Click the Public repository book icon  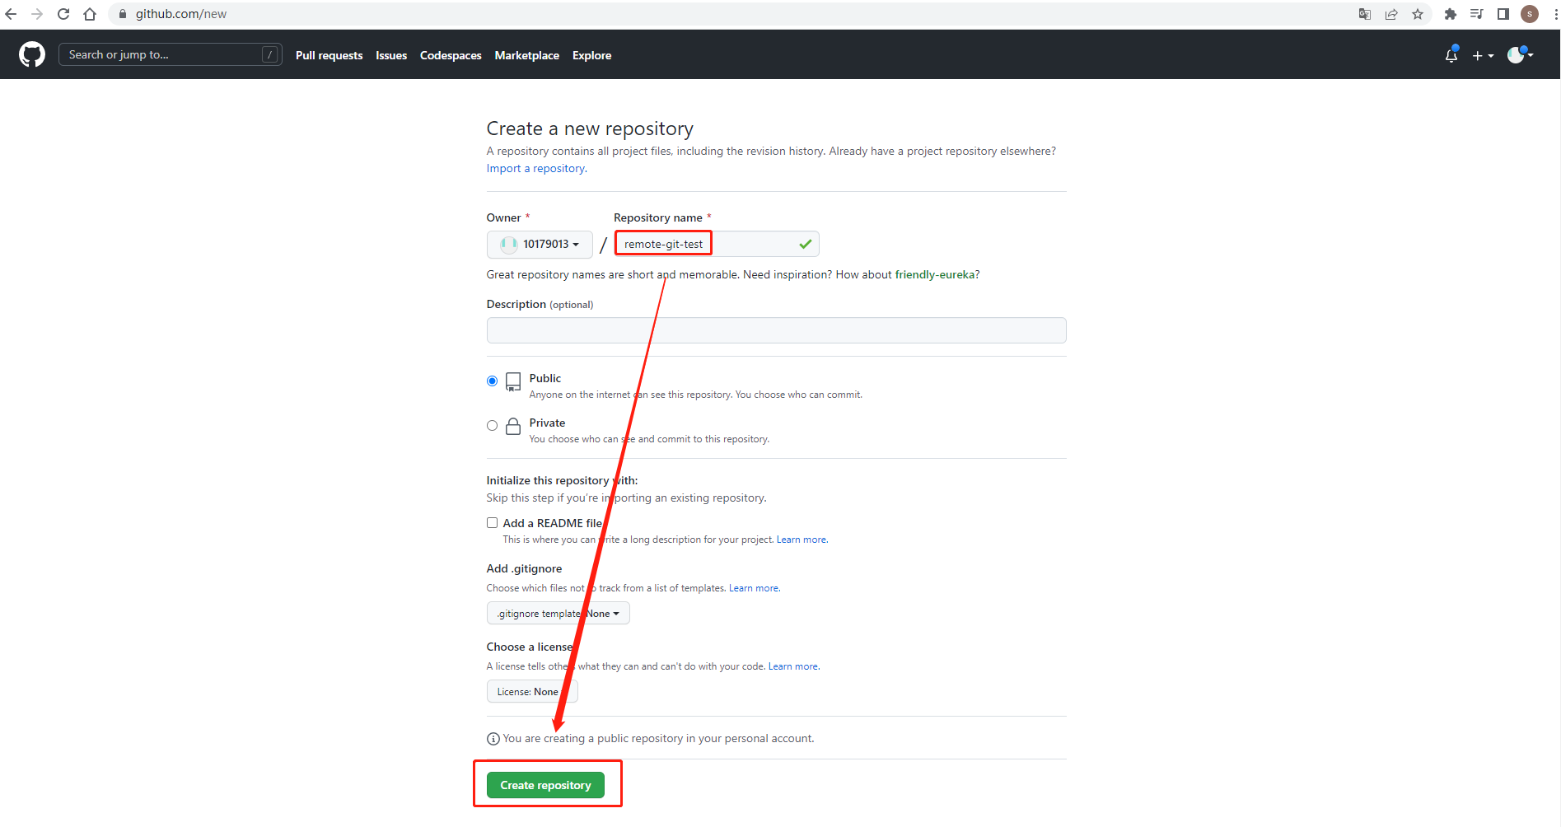tap(513, 381)
